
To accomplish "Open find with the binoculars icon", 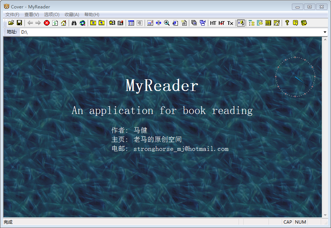I will (74, 23).
